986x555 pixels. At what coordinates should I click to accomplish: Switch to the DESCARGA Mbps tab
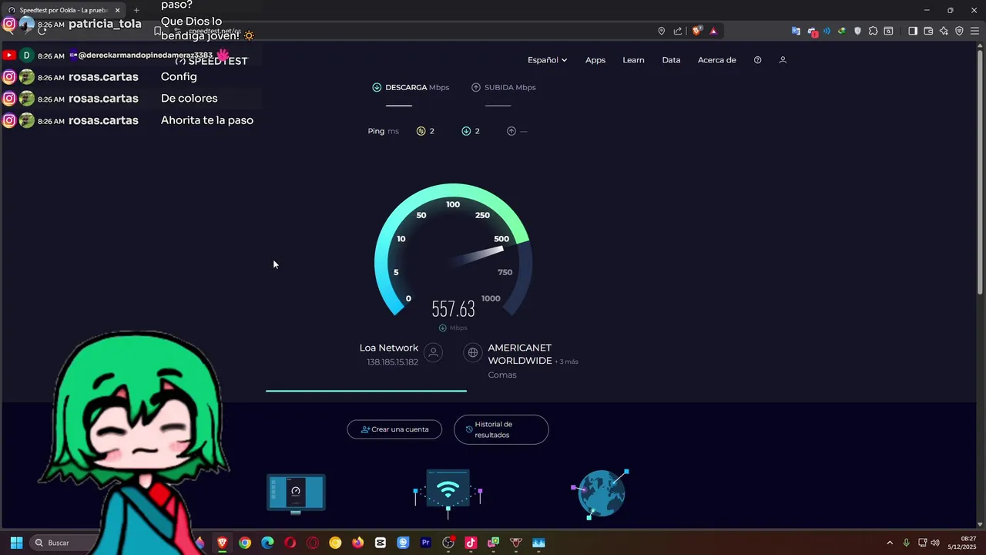click(x=411, y=87)
